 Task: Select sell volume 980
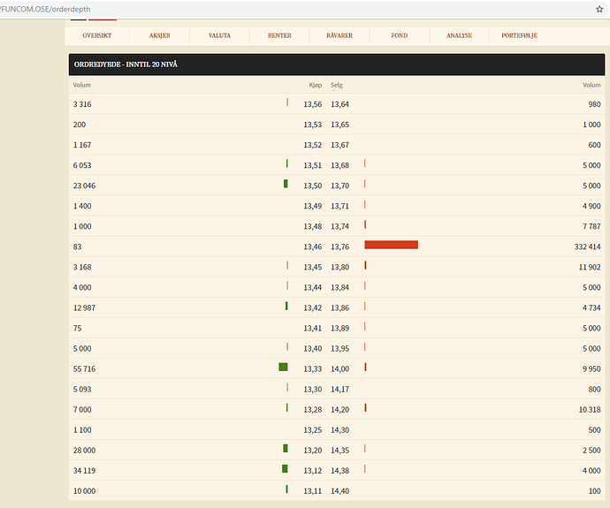click(594, 104)
